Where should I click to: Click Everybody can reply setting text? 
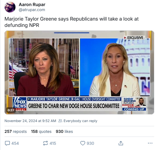tap(80, 121)
